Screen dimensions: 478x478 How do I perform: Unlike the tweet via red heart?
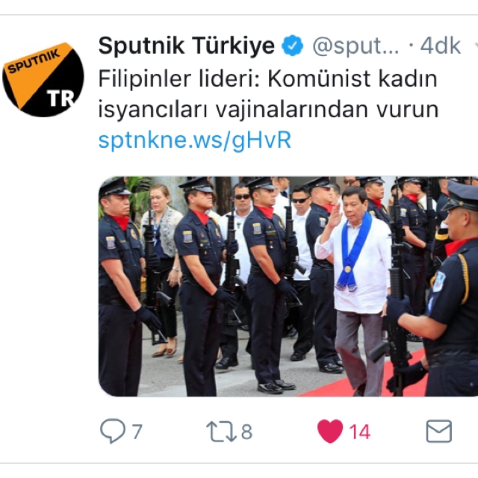(330, 431)
